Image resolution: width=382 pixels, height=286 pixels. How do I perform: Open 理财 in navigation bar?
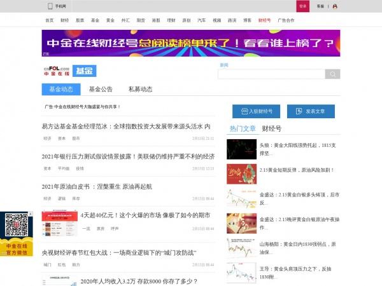171,20
